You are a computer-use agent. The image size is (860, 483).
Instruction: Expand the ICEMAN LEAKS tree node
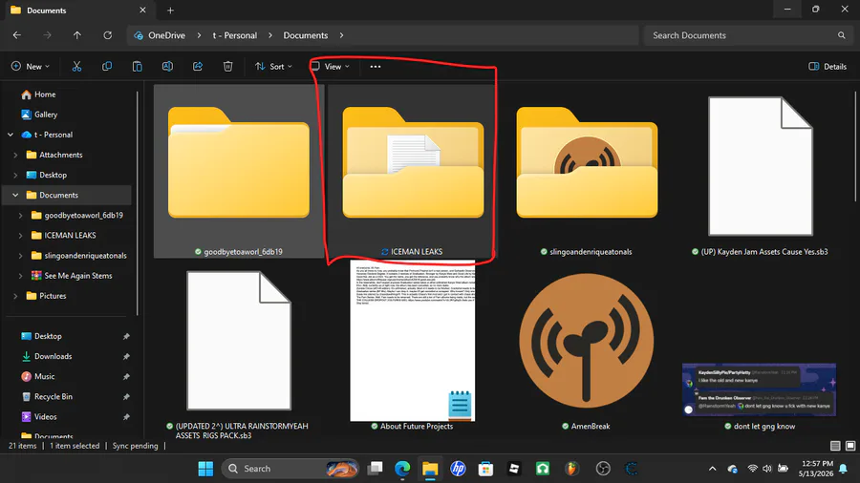click(20, 236)
